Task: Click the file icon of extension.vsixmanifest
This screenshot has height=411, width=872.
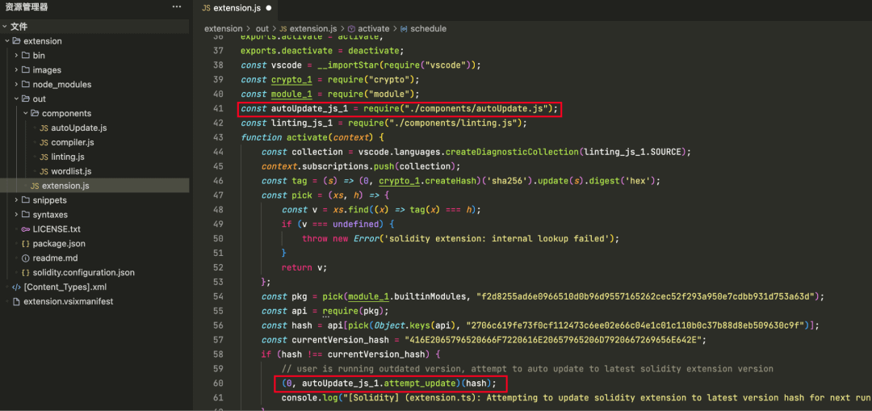Action: (16, 301)
